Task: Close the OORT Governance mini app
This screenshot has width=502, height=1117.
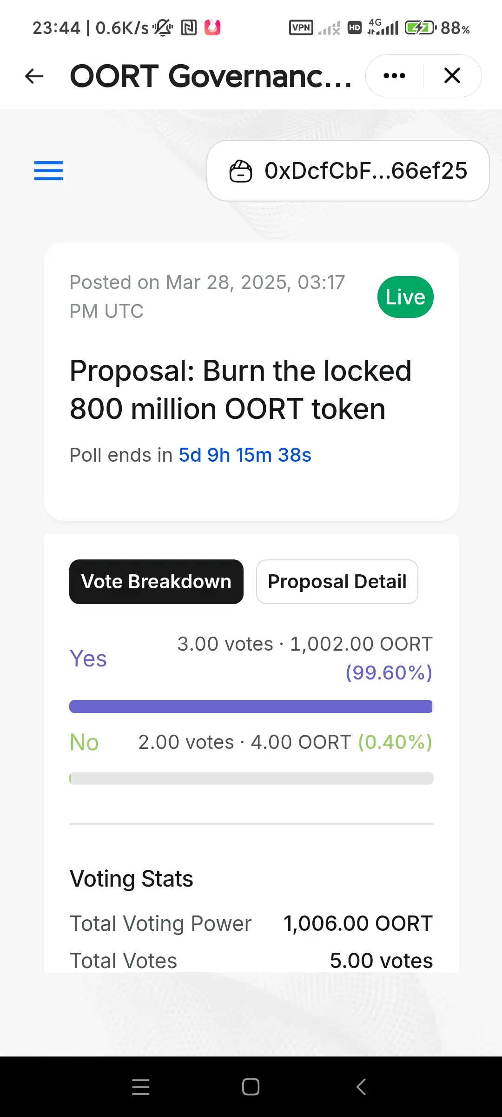Action: tap(452, 75)
